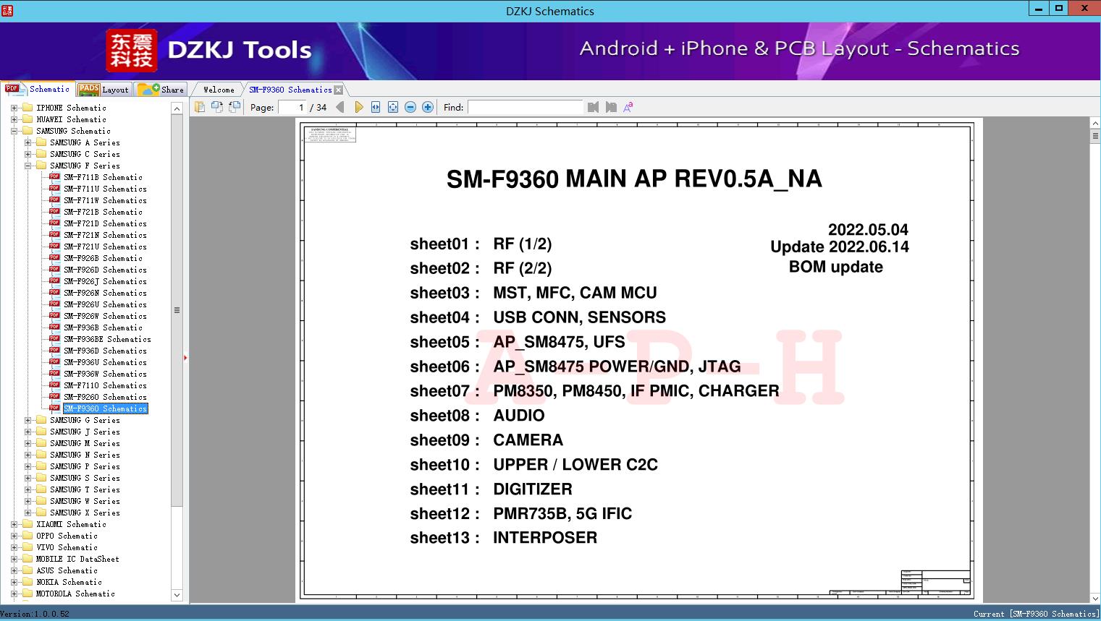Switch to the Layout tab

pos(104,90)
